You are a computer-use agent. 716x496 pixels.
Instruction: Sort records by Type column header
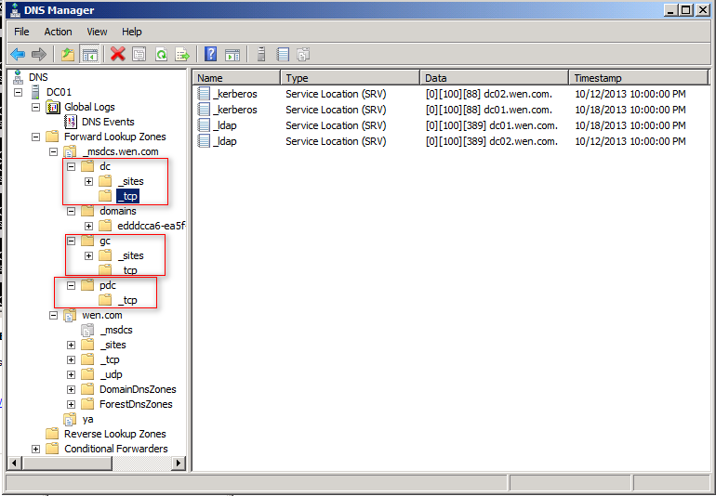(x=351, y=78)
